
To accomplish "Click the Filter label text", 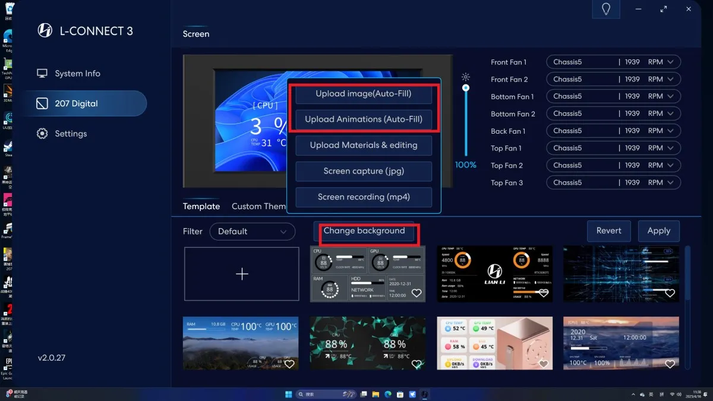I will (193, 231).
